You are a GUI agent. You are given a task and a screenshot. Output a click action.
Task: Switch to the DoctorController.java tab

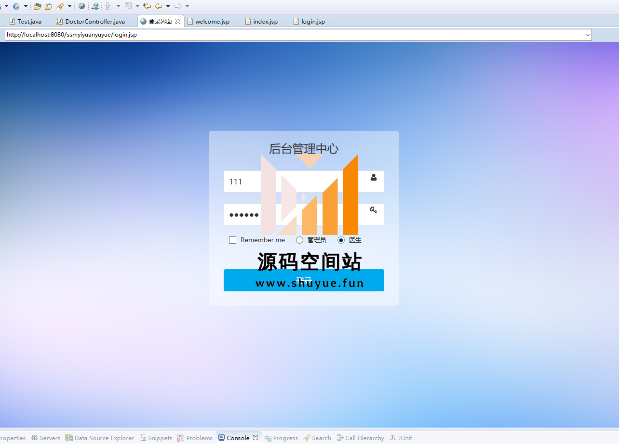[x=94, y=22]
